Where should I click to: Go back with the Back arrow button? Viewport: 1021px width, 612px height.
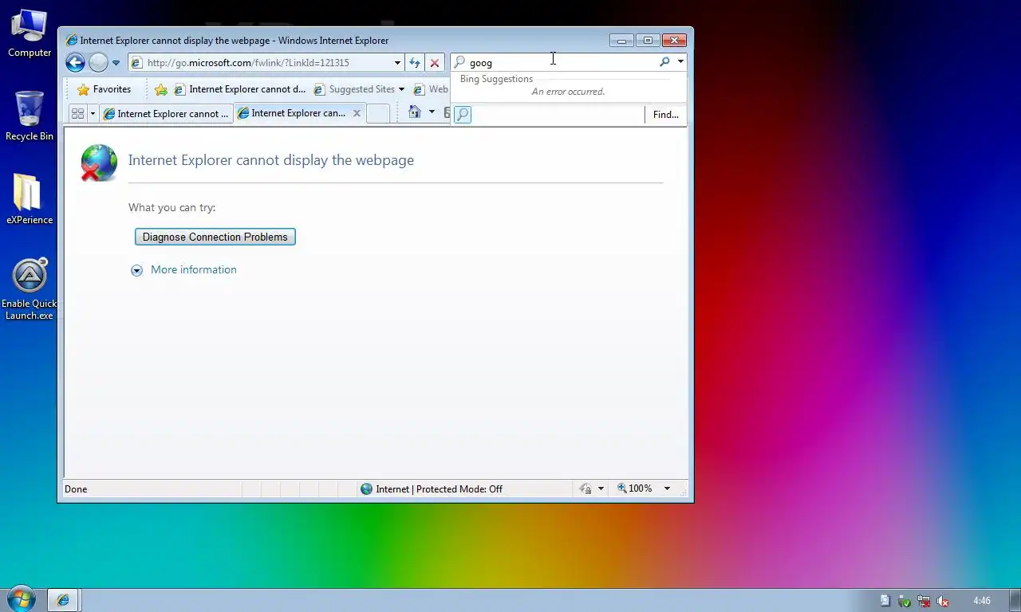[75, 62]
